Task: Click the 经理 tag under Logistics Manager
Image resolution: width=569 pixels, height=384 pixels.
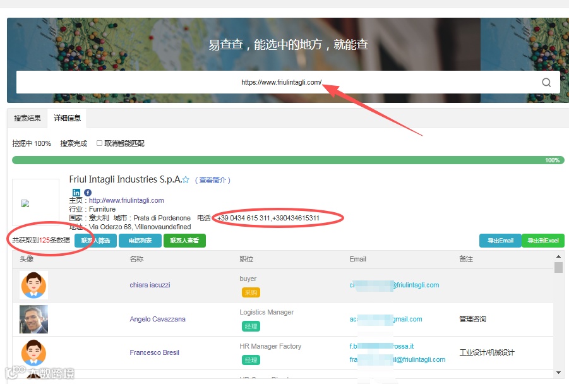Action: 251,327
